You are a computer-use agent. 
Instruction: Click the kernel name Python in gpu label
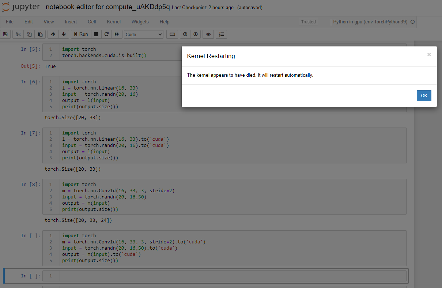[x=370, y=22]
